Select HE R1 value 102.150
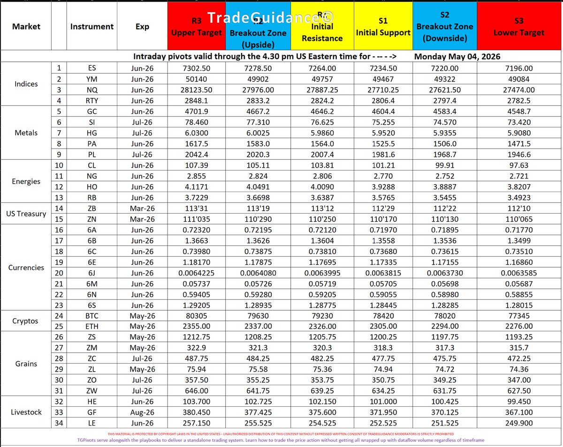Screen dimensions: 563x447 point(322,402)
